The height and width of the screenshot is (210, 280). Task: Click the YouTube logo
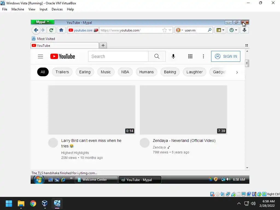[x=63, y=56]
